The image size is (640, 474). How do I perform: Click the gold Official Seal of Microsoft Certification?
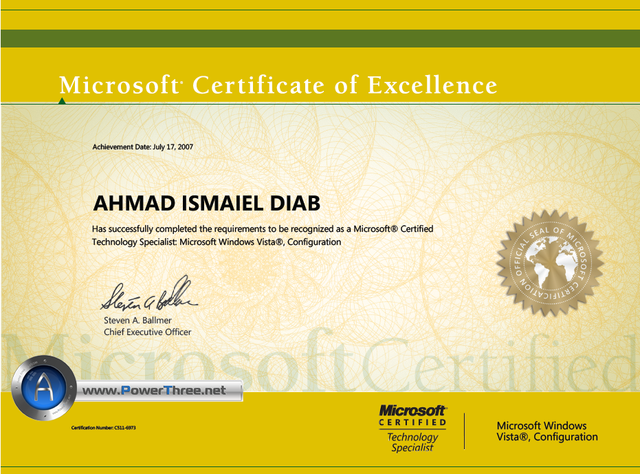pyautogui.click(x=550, y=263)
